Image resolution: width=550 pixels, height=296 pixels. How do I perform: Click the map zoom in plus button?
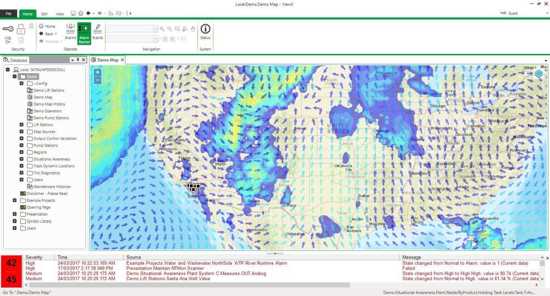(x=97, y=72)
